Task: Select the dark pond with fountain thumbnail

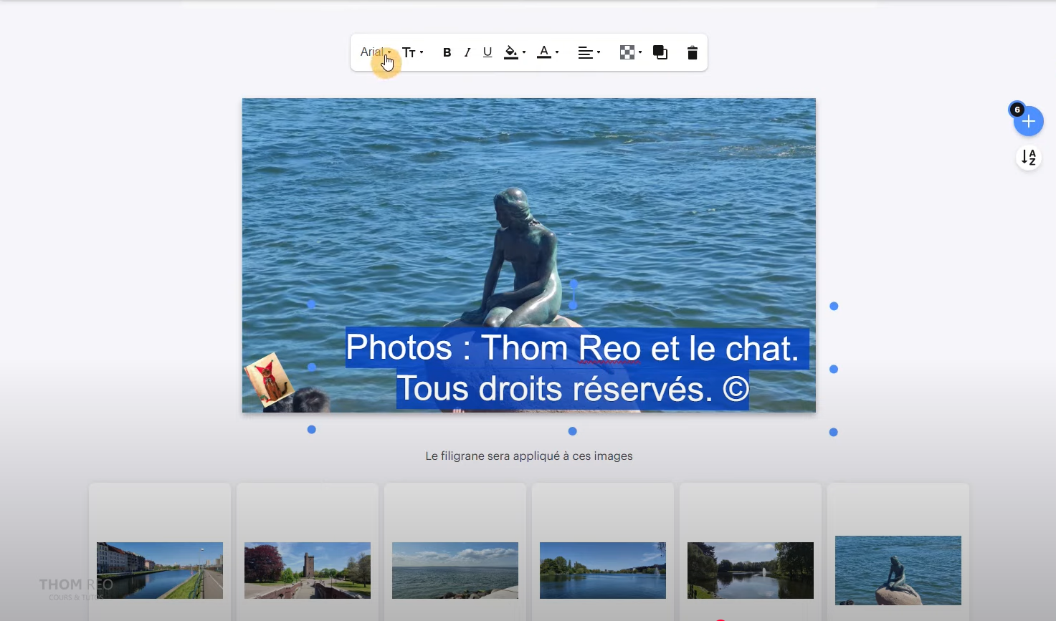Action: (751, 570)
